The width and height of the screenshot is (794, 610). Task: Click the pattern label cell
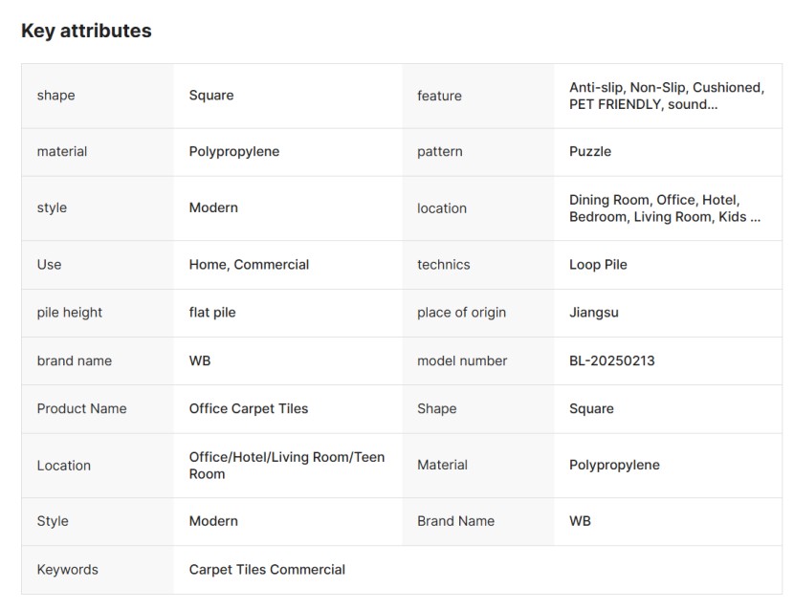coord(440,151)
